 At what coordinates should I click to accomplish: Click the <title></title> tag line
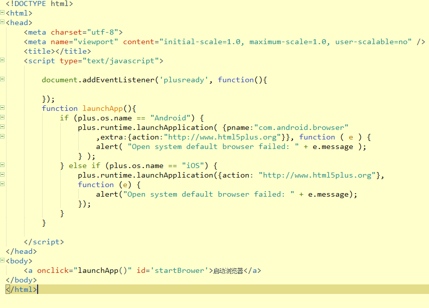(58, 52)
